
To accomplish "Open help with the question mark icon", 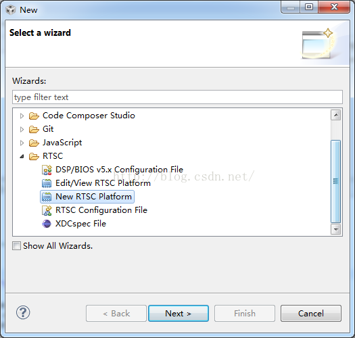I will [x=23, y=312].
